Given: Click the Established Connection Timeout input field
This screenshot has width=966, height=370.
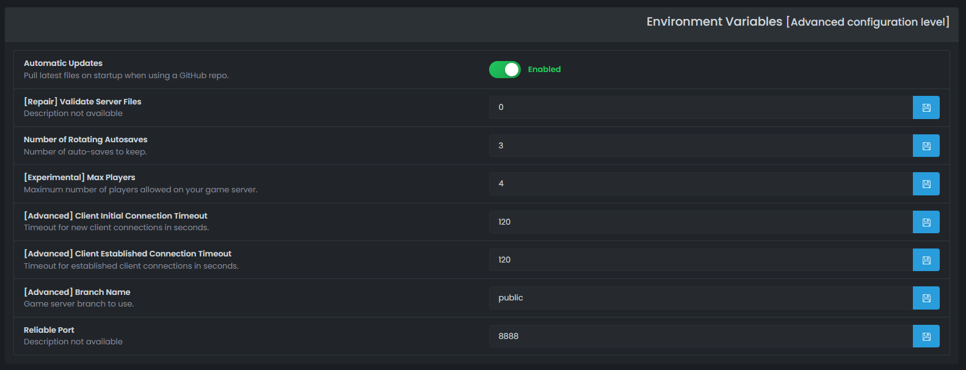Looking at the screenshot, I should [700, 260].
